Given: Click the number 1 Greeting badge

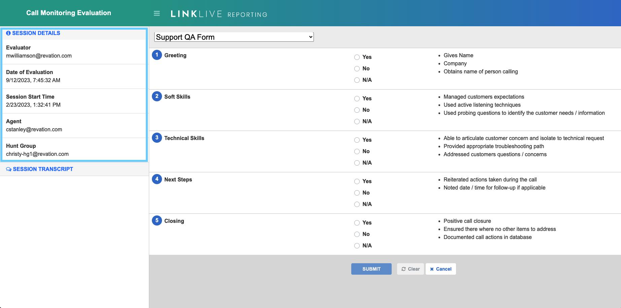Looking at the screenshot, I should [157, 55].
